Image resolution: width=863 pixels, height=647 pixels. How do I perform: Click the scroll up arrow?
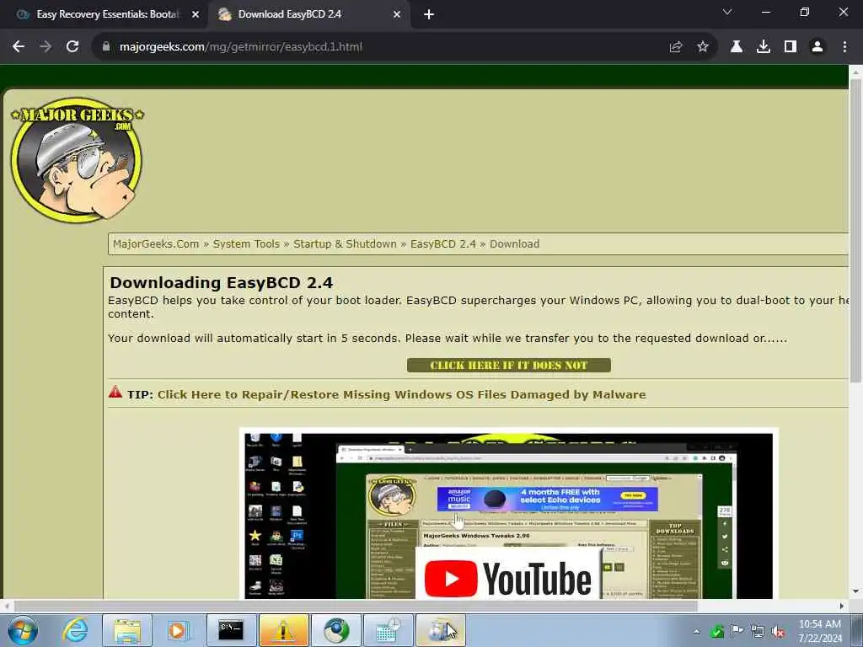[855, 72]
